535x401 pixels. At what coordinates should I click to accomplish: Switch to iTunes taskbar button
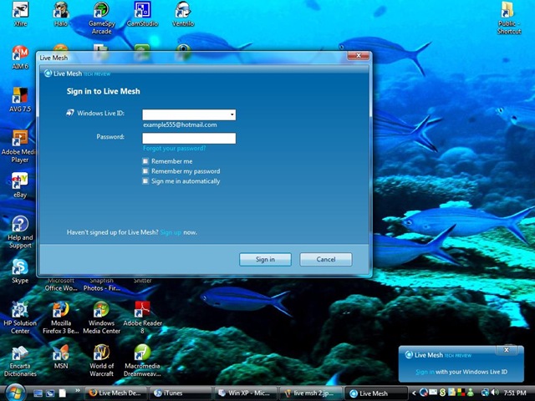click(x=181, y=393)
